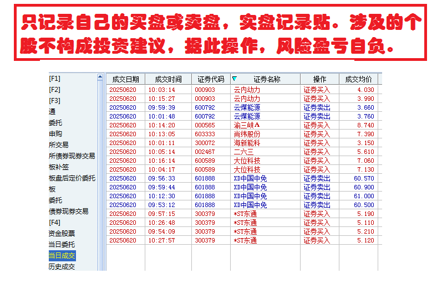Open highlighted 当日成交 in the sidebar

pos(62,256)
